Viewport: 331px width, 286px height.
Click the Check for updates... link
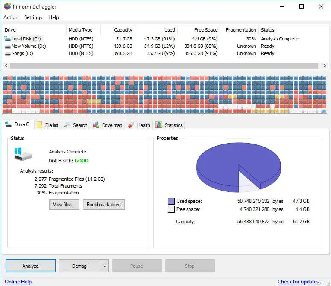pos(300,282)
